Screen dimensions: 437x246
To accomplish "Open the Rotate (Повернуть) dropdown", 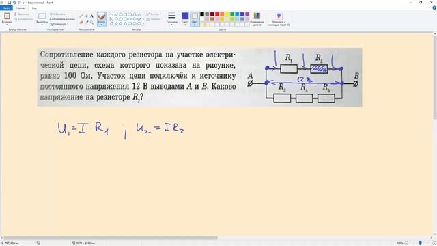I will (59, 25).
